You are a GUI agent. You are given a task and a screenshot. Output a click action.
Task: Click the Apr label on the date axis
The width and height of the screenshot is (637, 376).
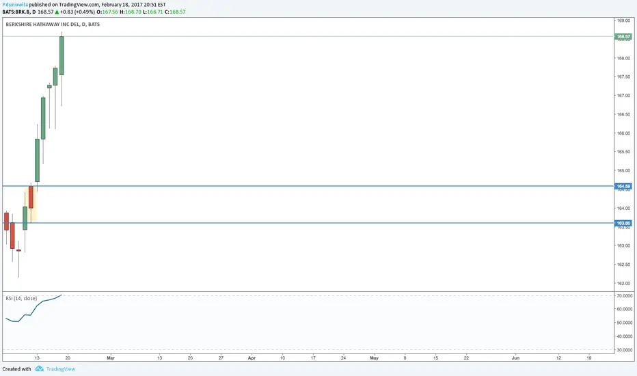pos(252,358)
